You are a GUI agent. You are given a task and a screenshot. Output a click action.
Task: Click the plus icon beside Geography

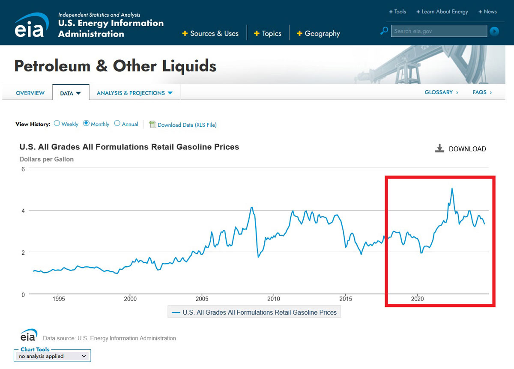coord(299,33)
